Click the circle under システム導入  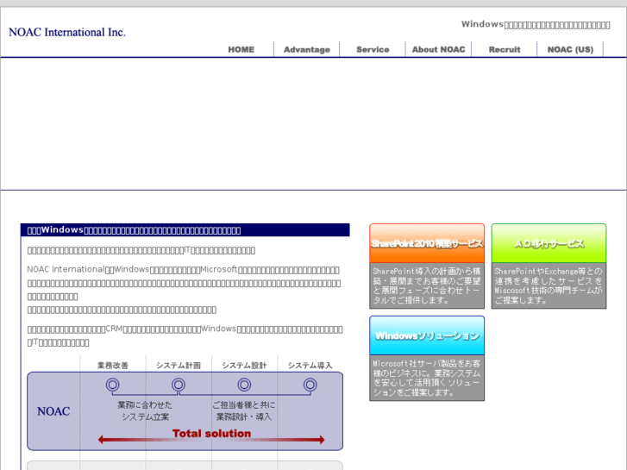click(x=310, y=385)
